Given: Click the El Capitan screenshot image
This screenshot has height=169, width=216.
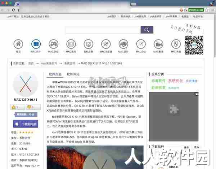Looking at the screenshot, I should click(x=95, y=157).
